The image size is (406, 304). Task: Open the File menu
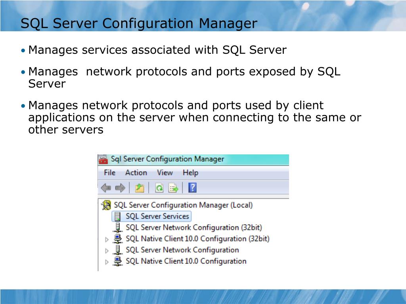pos(109,173)
